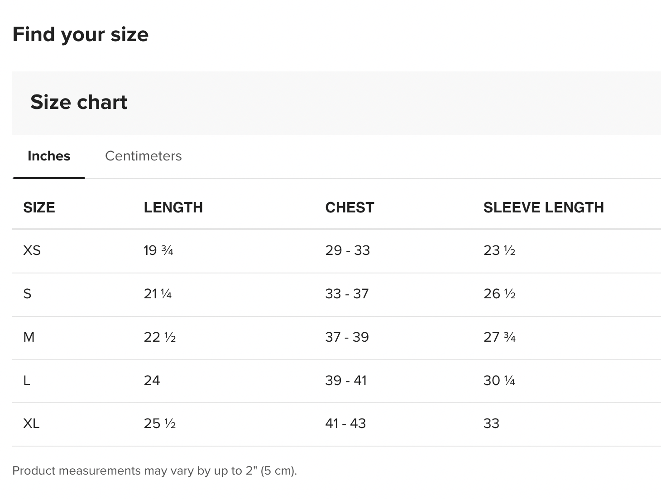Select the XL size row label
Viewport: 661px width, 499px height.
[x=31, y=424]
